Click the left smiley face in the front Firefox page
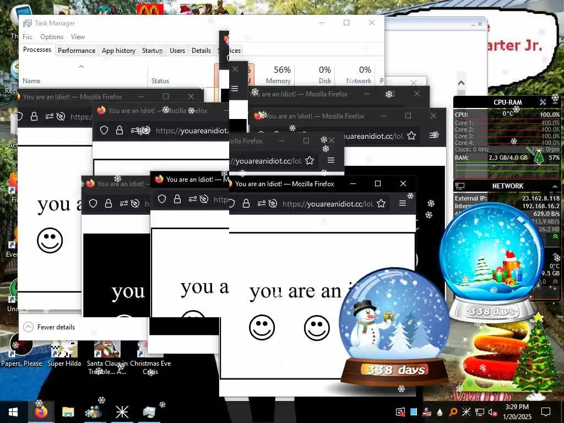 (262, 327)
